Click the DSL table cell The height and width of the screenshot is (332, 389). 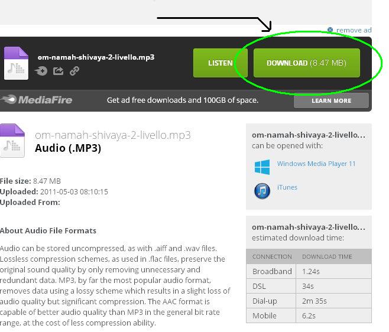(x=271, y=287)
